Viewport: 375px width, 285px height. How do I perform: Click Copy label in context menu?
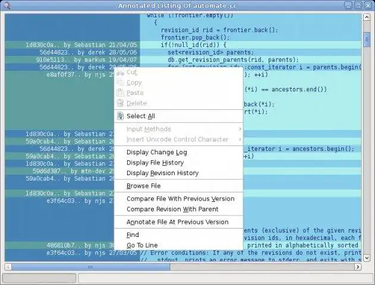[x=134, y=83]
